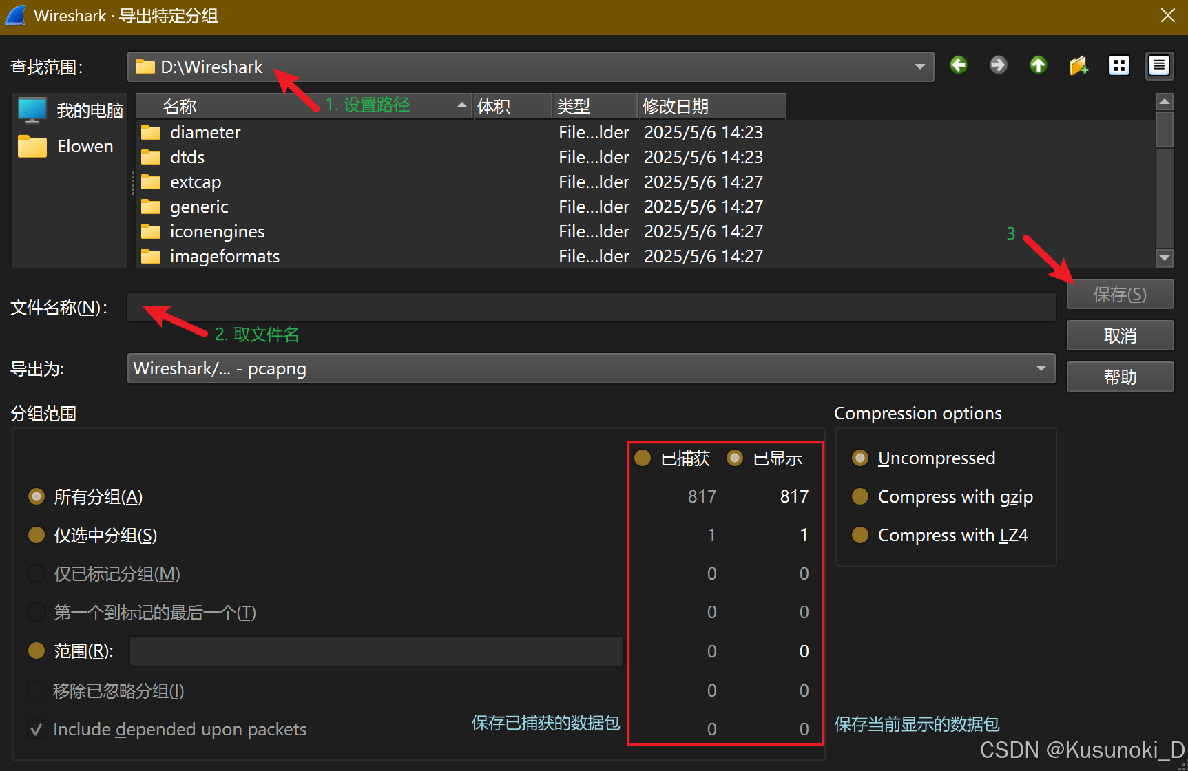The image size is (1188, 771).
Task: Select the 范围(R) radio button
Action: [x=37, y=651]
